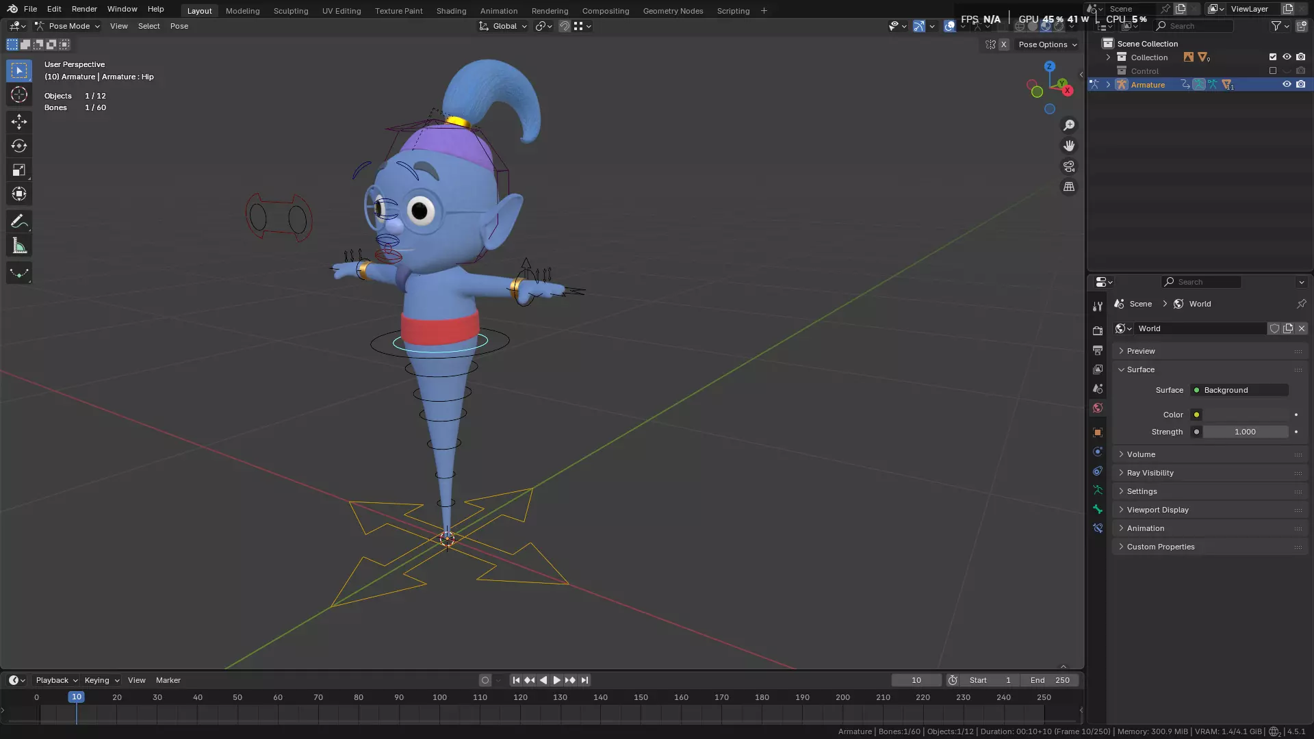Switch to the Geometry Nodes workspace tab
This screenshot has height=739, width=1314.
click(x=673, y=11)
